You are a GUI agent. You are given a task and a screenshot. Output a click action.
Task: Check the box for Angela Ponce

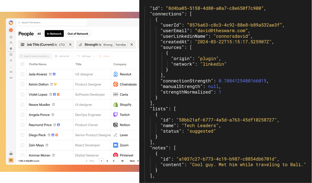[x=23, y=115]
